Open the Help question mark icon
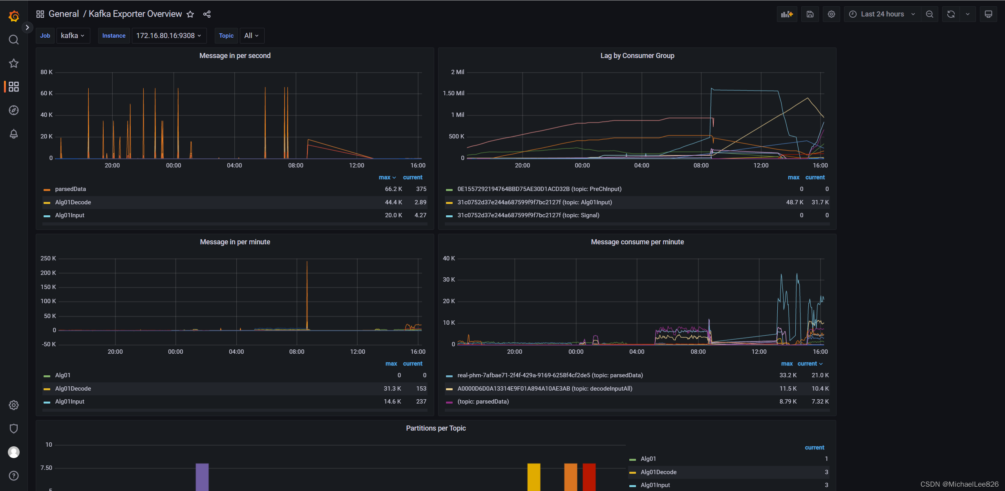1005x491 pixels. 14,476
